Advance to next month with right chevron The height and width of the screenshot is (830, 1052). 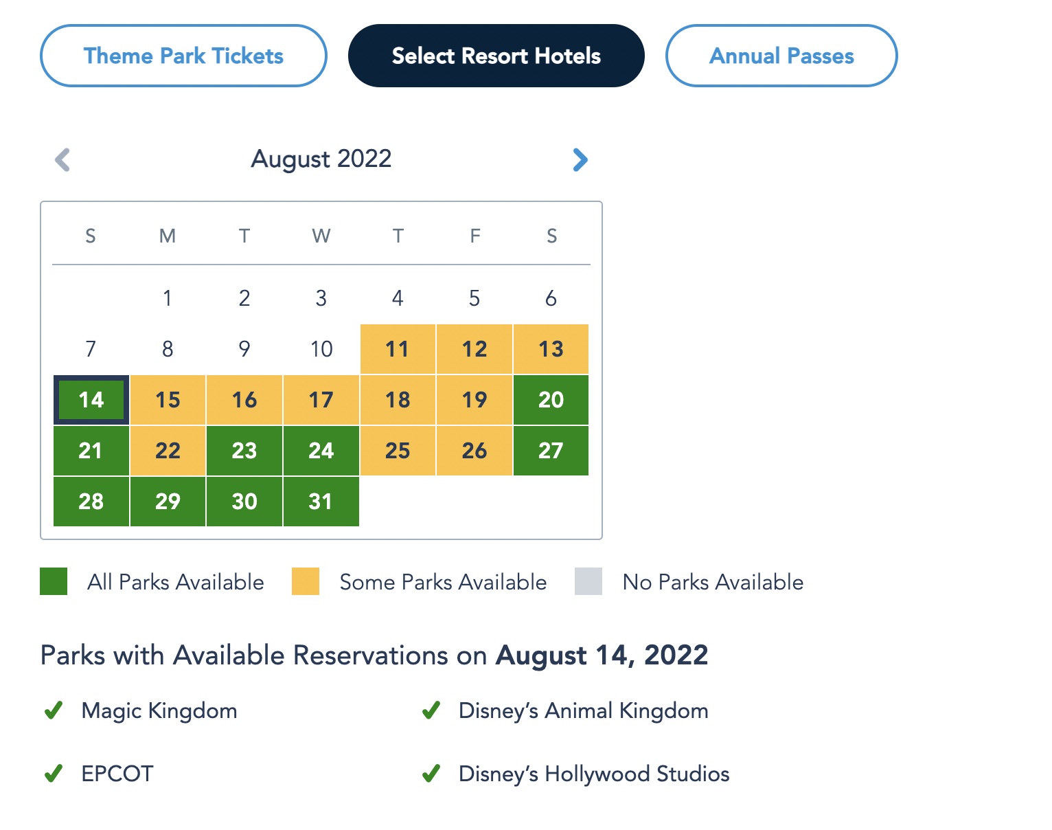[x=580, y=159]
